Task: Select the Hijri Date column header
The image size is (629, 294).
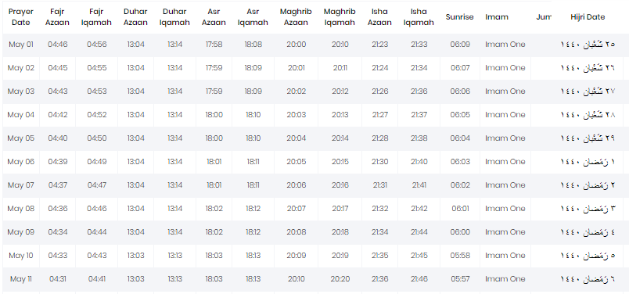Action: [x=588, y=17]
